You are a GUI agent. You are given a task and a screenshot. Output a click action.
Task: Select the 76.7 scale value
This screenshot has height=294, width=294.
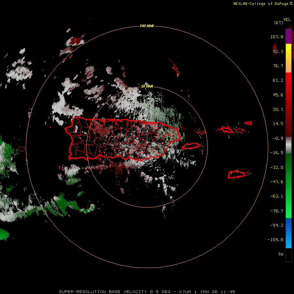[x=278, y=66]
